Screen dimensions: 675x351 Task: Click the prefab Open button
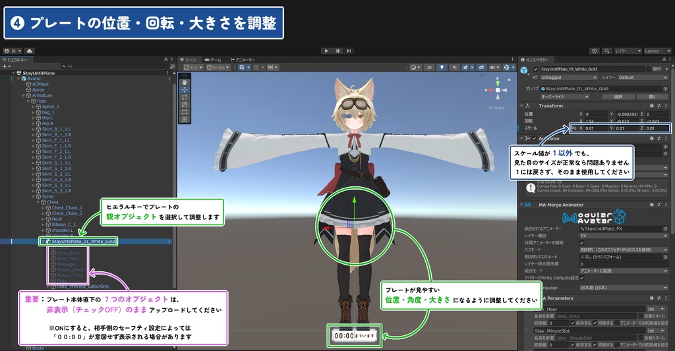click(x=652, y=97)
